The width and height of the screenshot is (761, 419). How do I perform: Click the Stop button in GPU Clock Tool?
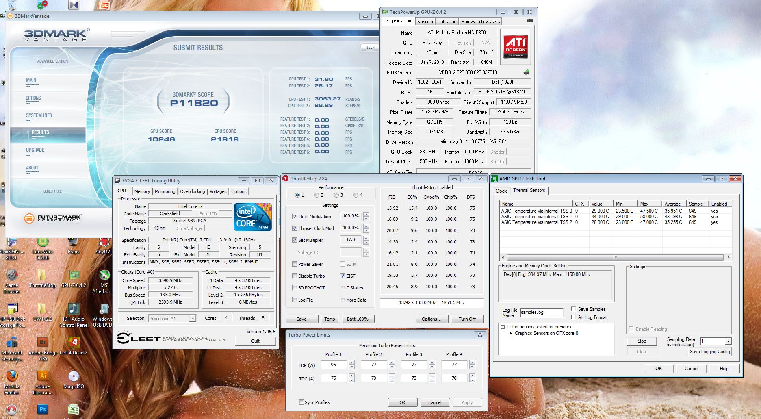click(642, 341)
